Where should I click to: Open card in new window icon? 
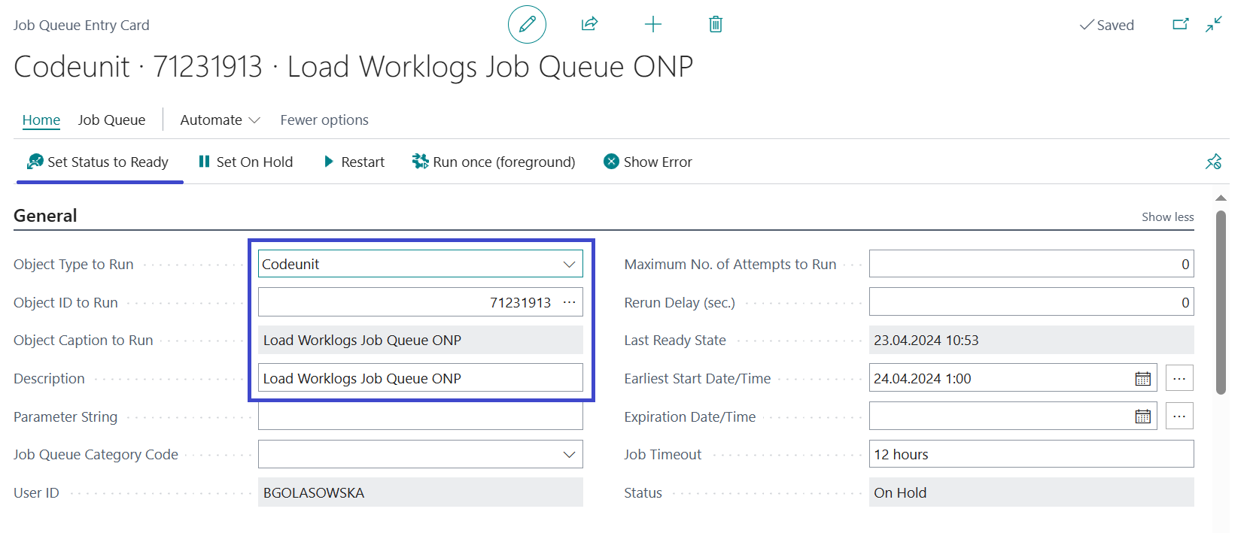tap(1180, 24)
